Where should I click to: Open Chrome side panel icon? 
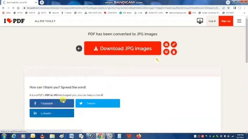[234, 8]
